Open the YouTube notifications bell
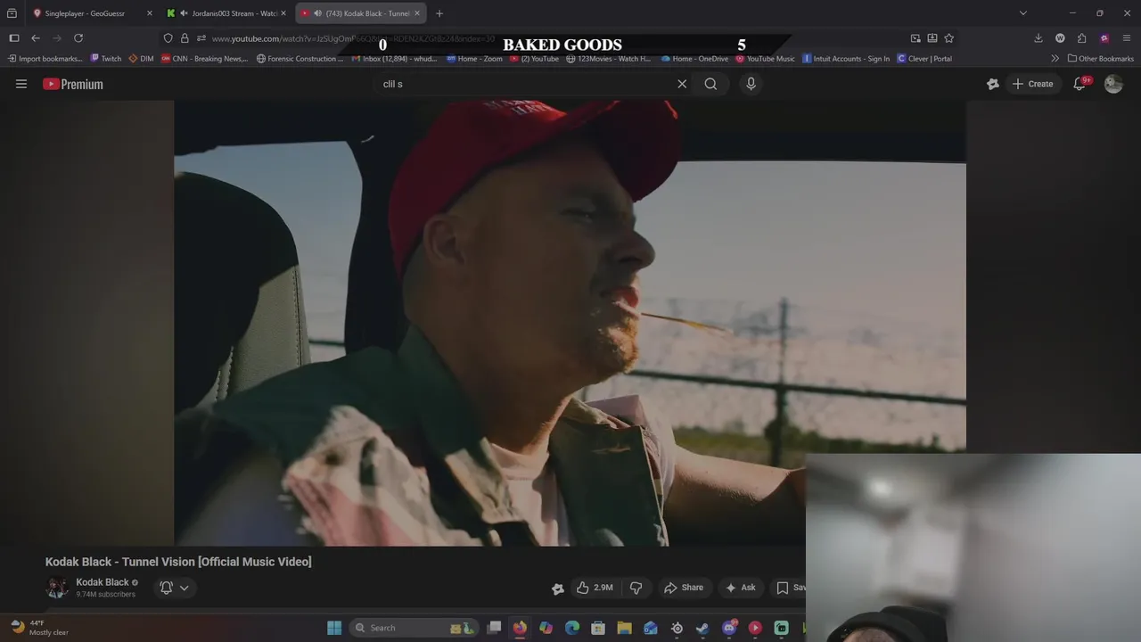Viewport: 1141px width, 642px height. (x=1079, y=84)
